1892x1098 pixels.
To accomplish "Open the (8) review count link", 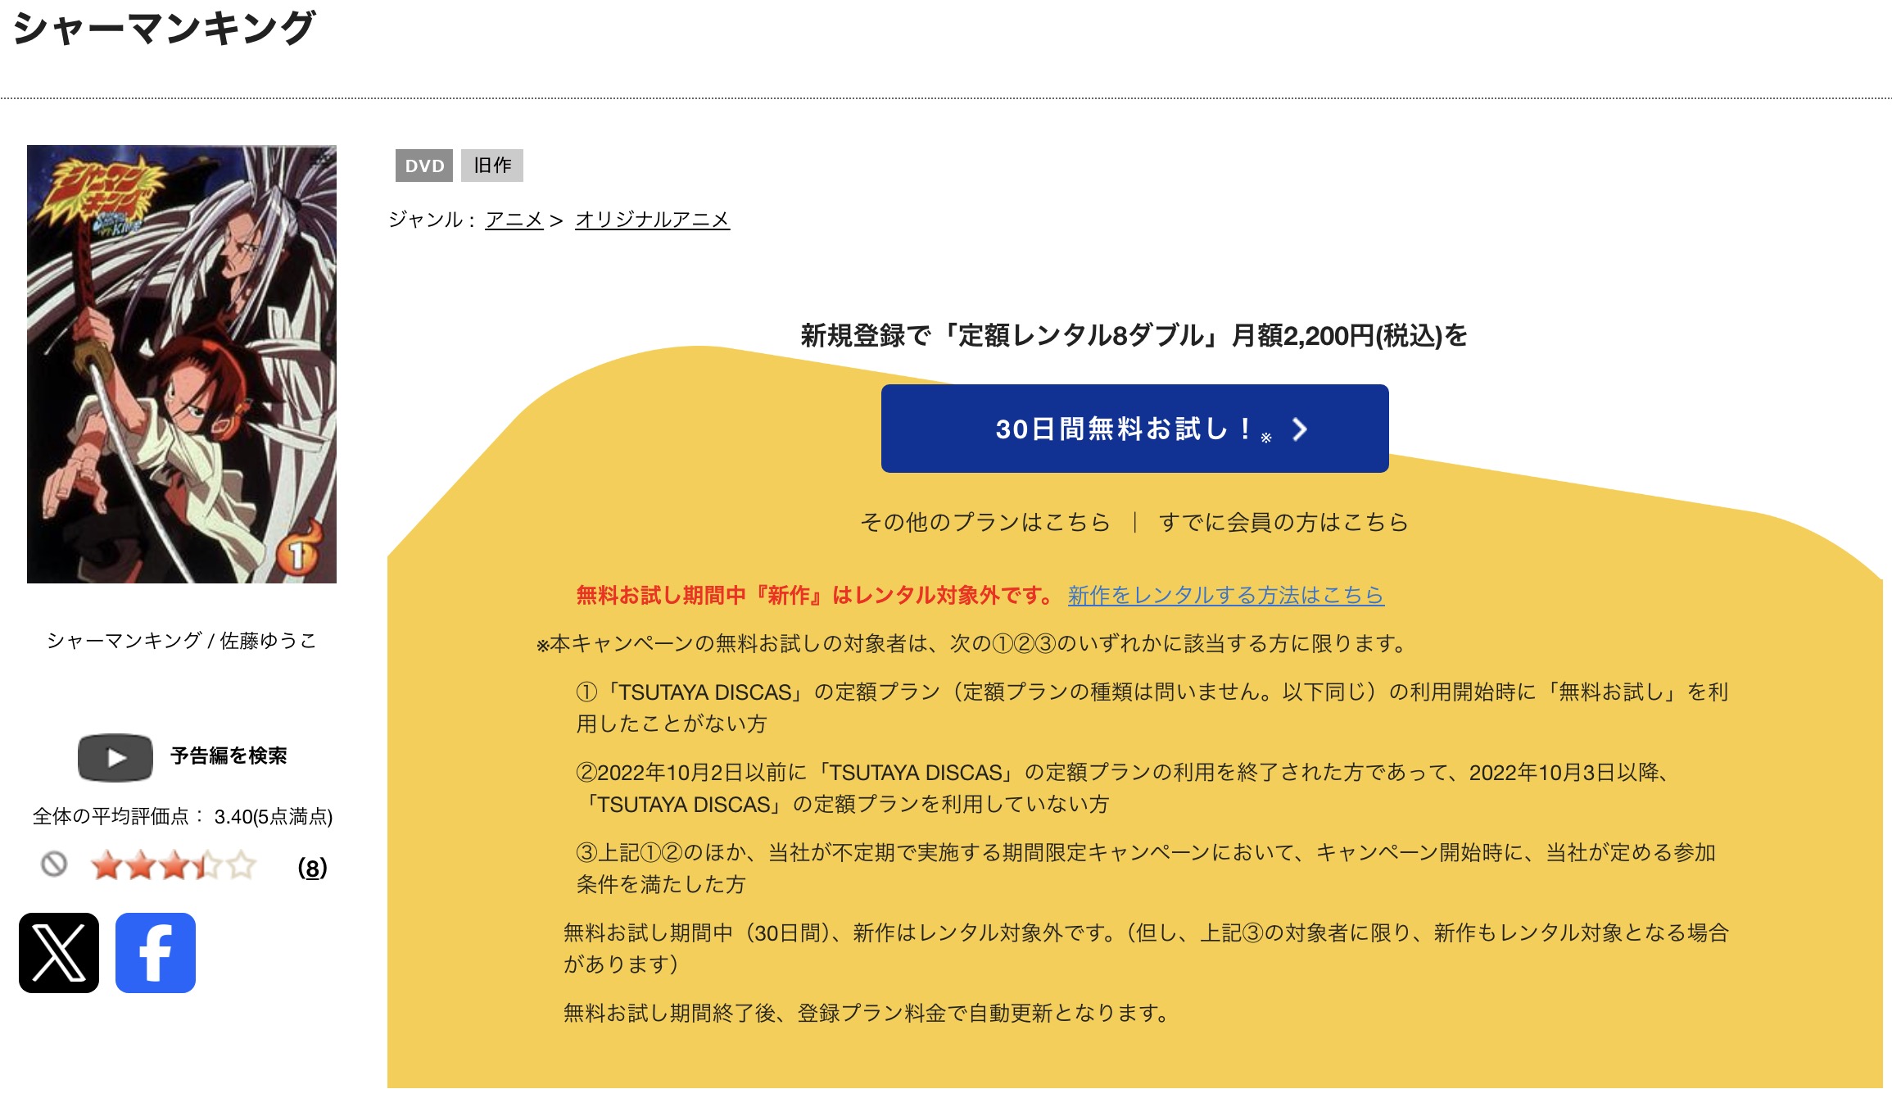I will [312, 867].
